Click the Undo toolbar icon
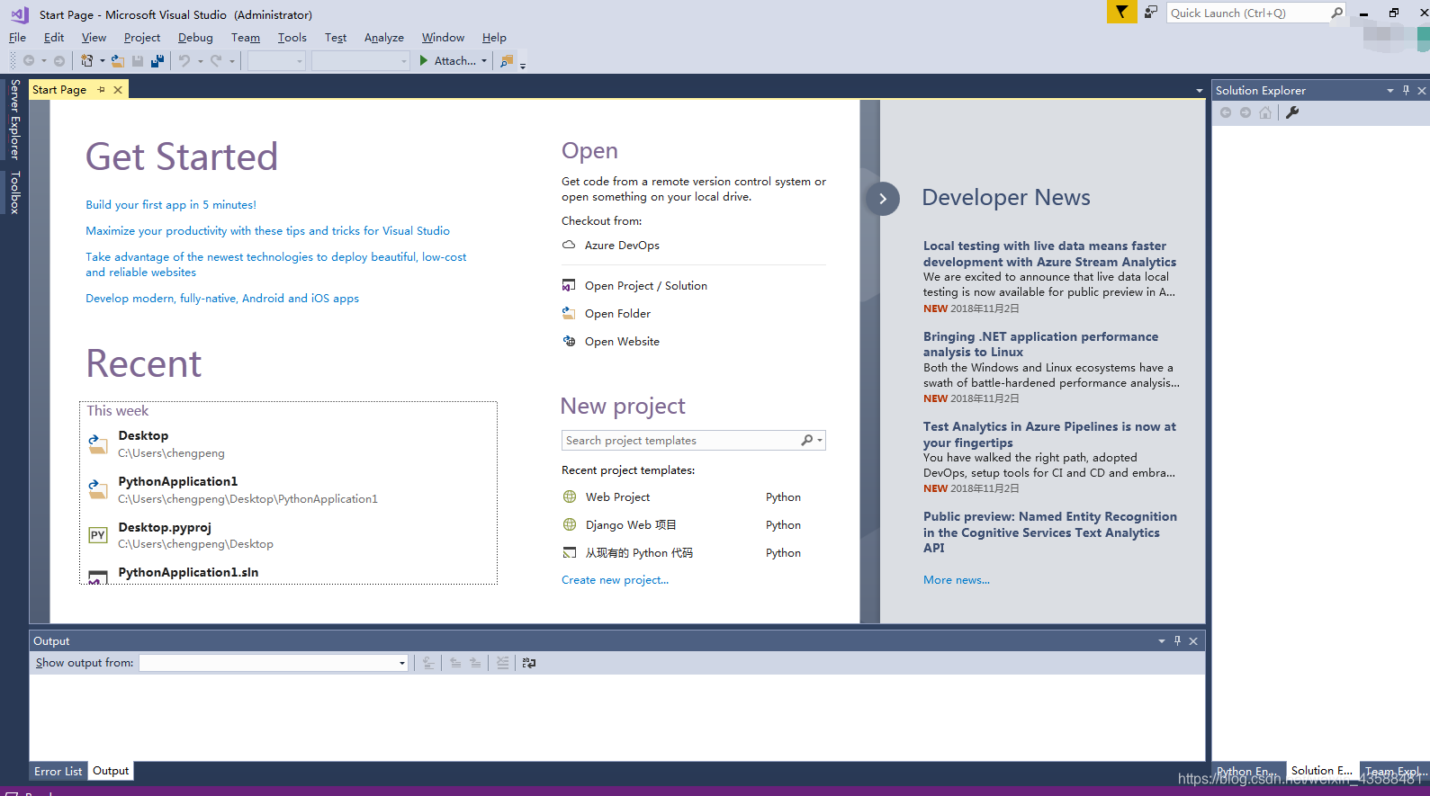The image size is (1430, 796). [184, 60]
